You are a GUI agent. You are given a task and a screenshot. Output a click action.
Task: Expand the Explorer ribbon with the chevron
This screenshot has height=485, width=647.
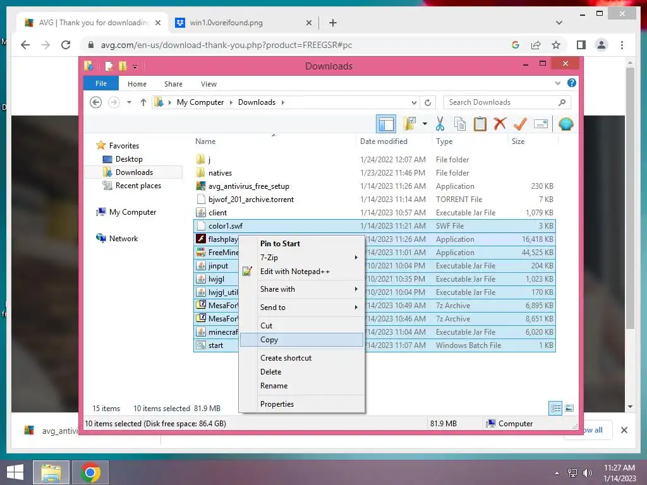(x=558, y=83)
